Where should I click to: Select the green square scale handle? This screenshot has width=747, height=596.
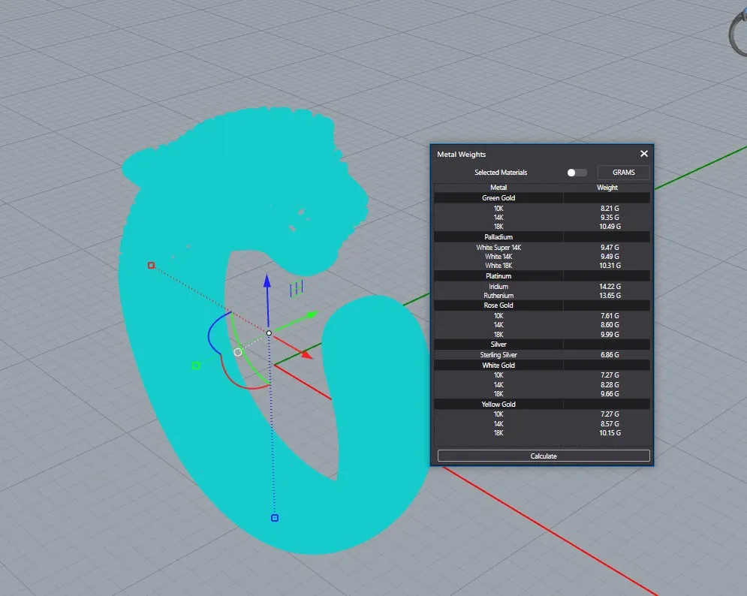[x=196, y=366]
